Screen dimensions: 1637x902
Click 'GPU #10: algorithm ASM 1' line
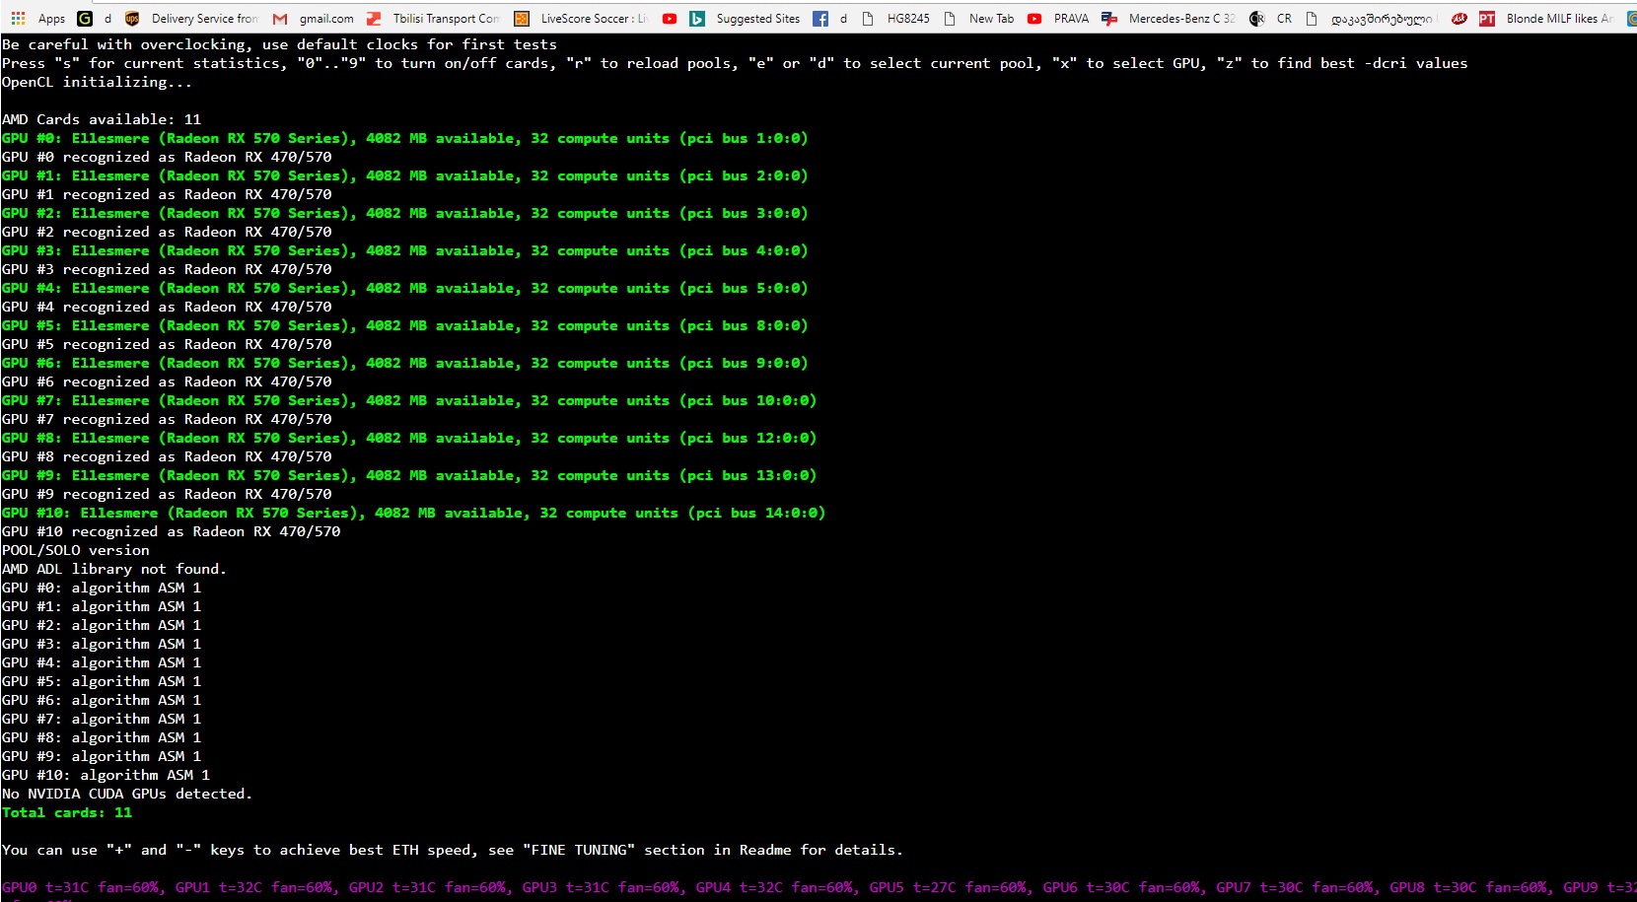[x=106, y=775]
